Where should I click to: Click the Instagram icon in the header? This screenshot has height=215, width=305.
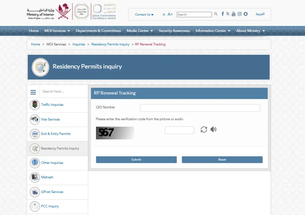click(239, 13)
